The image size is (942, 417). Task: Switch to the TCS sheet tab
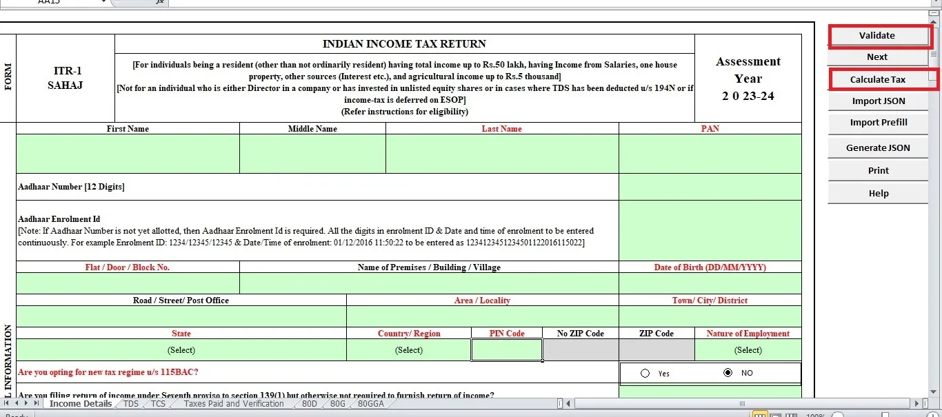pos(159,404)
